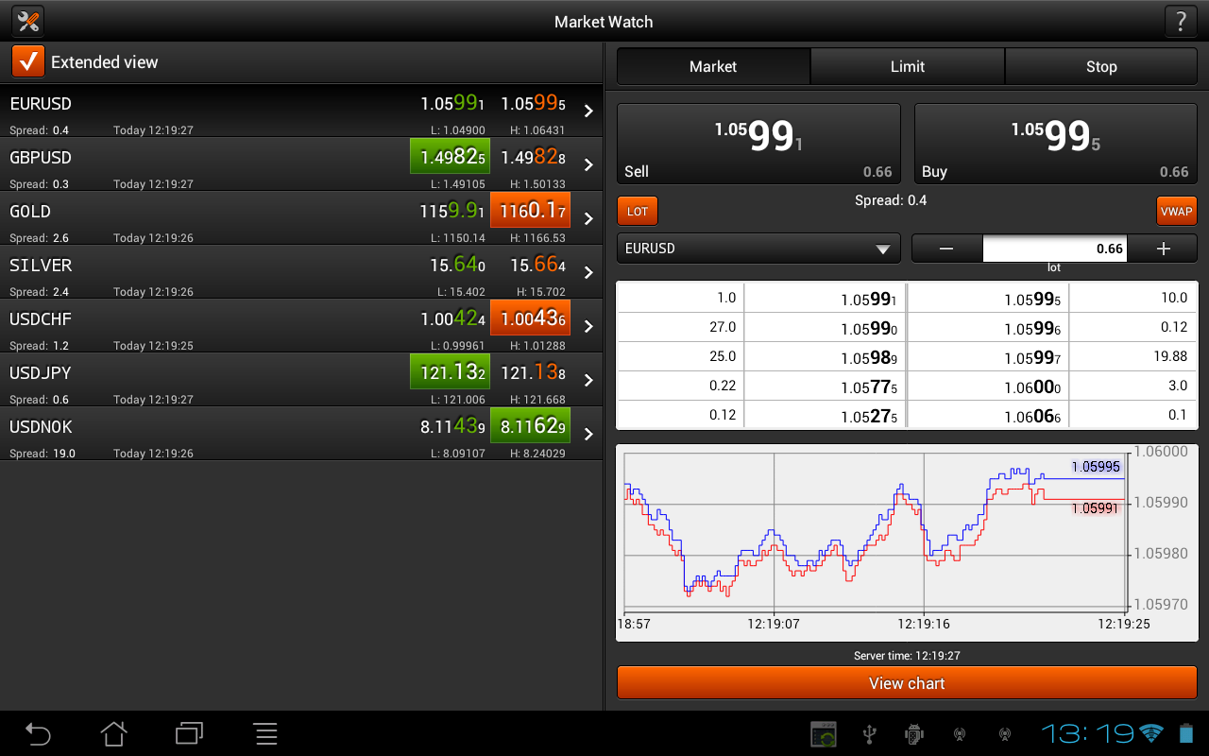The image size is (1209, 756).
Task: Switch to the Limit order tab
Action: pos(908,67)
